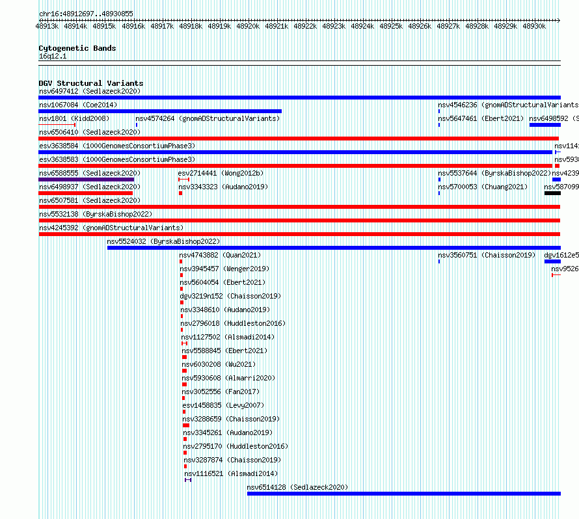Click nsv5532138 (ByrskaBishop2022) label
Image resolution: width=579 pixels, height=519 pixels.
[96, 214]
